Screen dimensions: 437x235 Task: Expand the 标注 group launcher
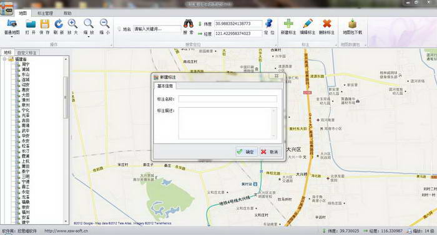tap(336, 45)
